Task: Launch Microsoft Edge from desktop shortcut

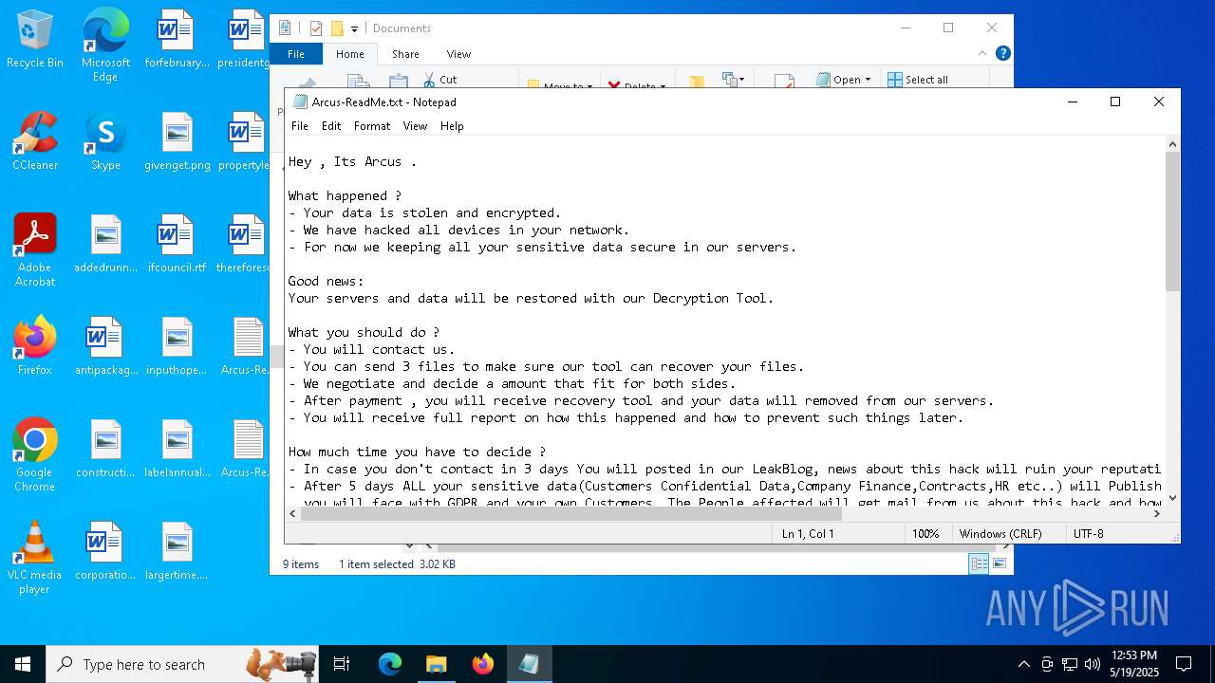Action: [105, 46]
